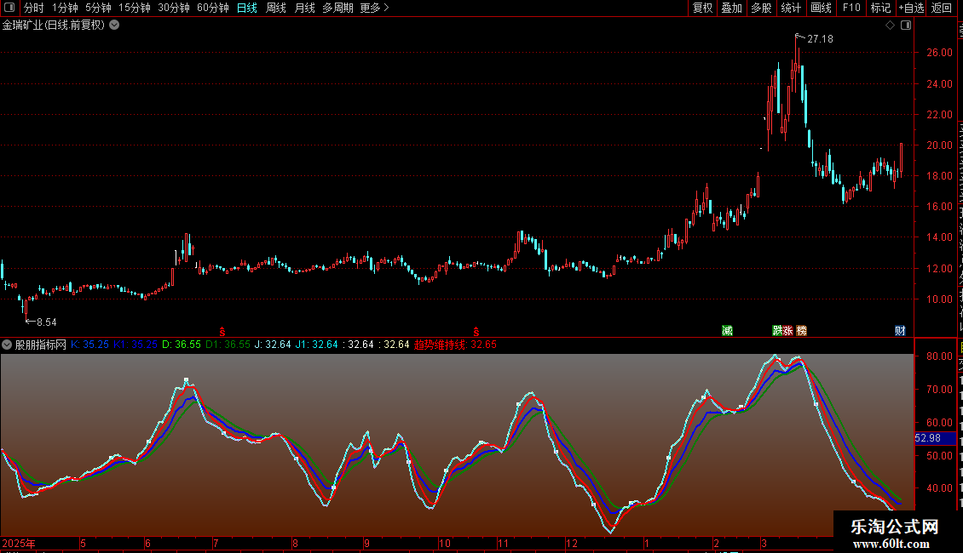Switch to 月线 monthly chart
This screenshot has width=963, height=553.
click(304, 8)
